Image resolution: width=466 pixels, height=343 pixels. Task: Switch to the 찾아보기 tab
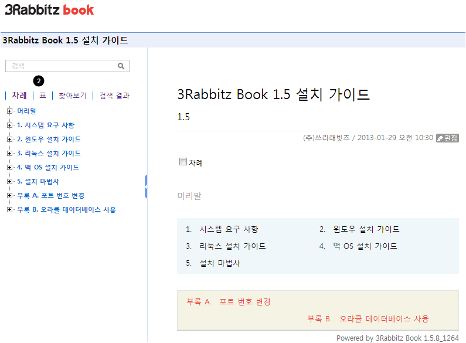pyautogui.click(x=73, y=96)
